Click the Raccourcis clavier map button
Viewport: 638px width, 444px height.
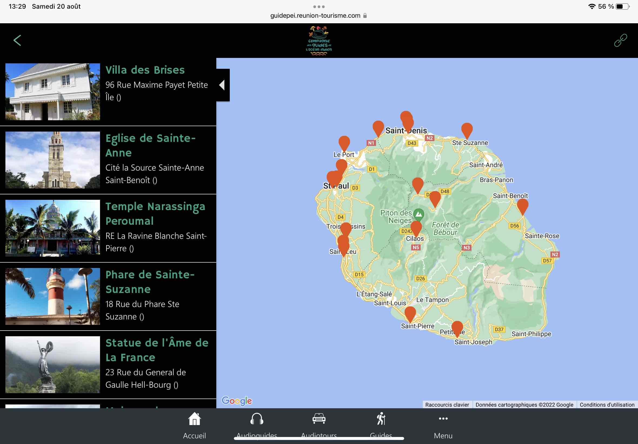pyautogui.click(x=447, y=404)
